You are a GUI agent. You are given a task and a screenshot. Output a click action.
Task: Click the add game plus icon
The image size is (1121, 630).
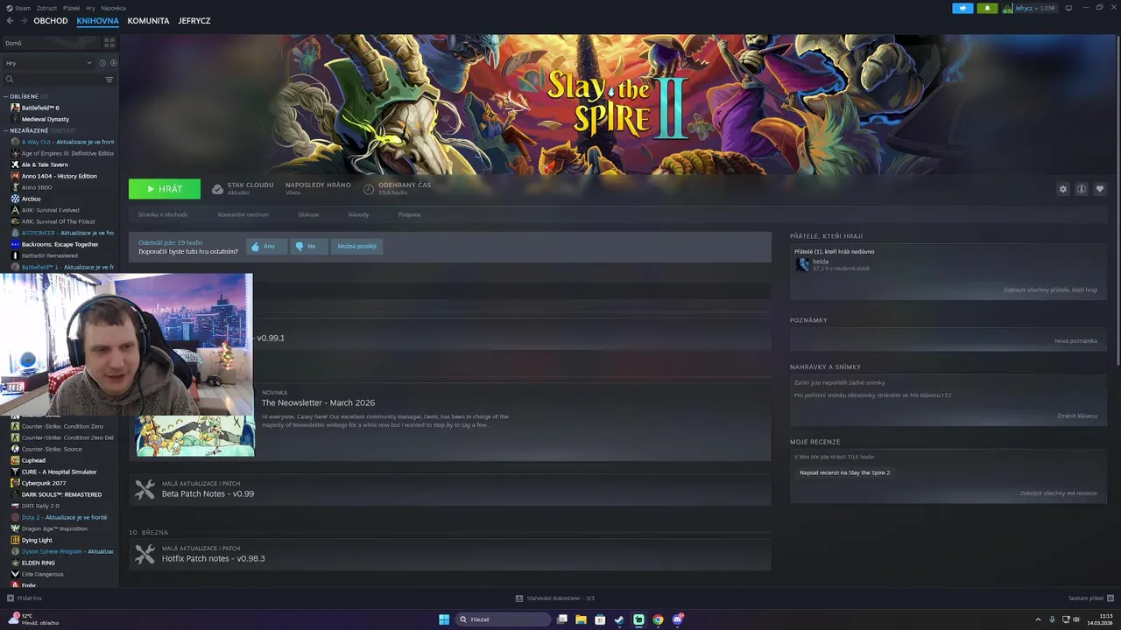coord(11,598)
